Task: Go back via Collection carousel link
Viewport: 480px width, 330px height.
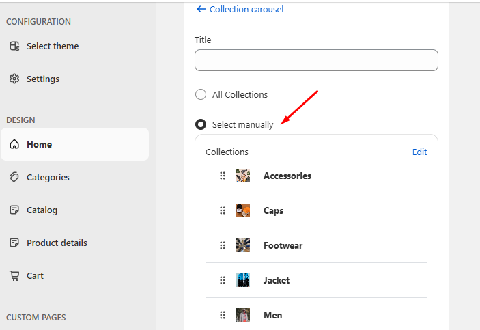Action: [246, 9]
